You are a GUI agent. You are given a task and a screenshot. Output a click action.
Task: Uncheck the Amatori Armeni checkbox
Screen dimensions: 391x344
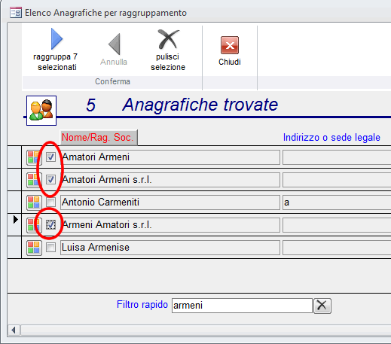50,157
